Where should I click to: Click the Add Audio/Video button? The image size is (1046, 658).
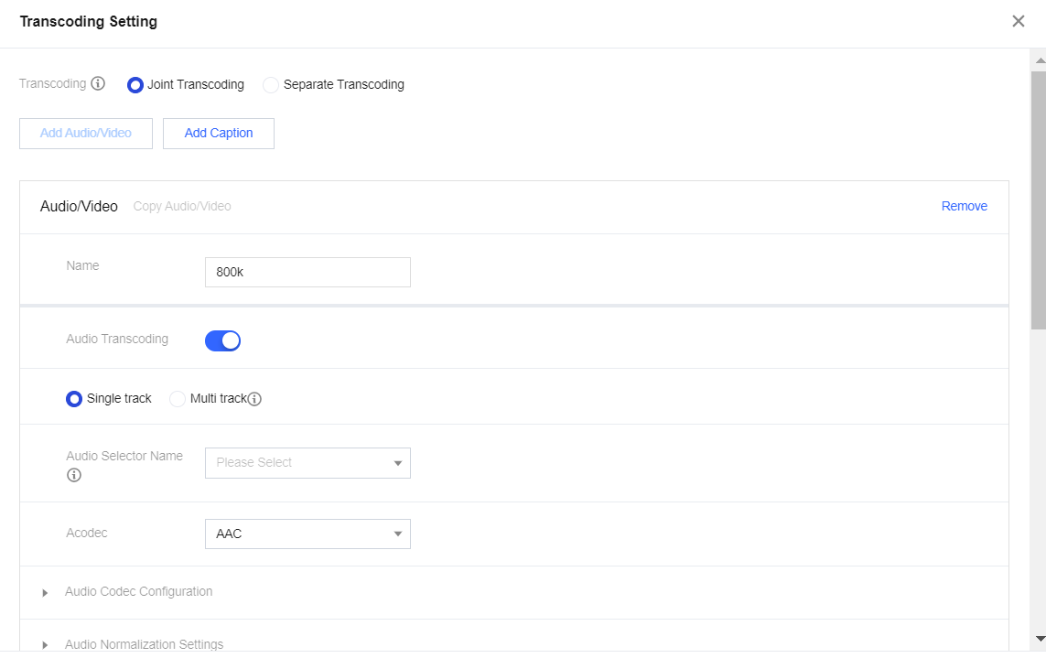86,133
